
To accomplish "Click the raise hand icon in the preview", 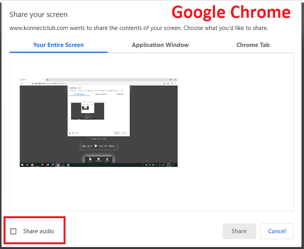I will pyautogui.click(x=90, y=159).
